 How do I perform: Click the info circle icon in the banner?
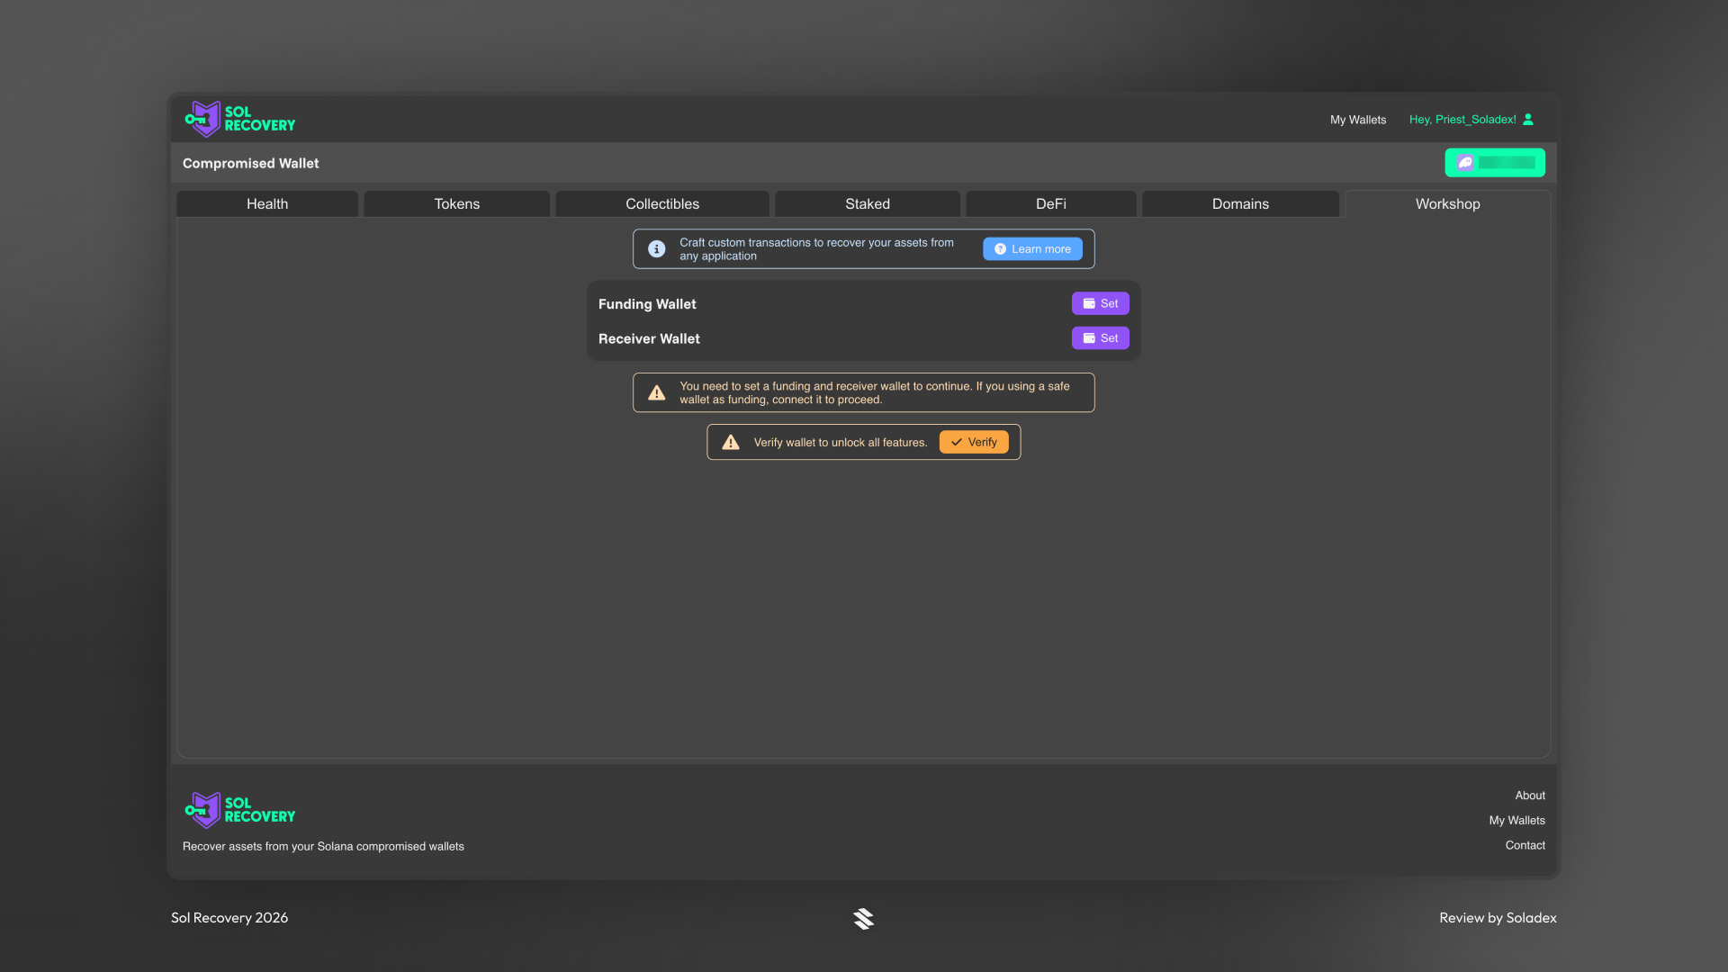click(656, 248)
